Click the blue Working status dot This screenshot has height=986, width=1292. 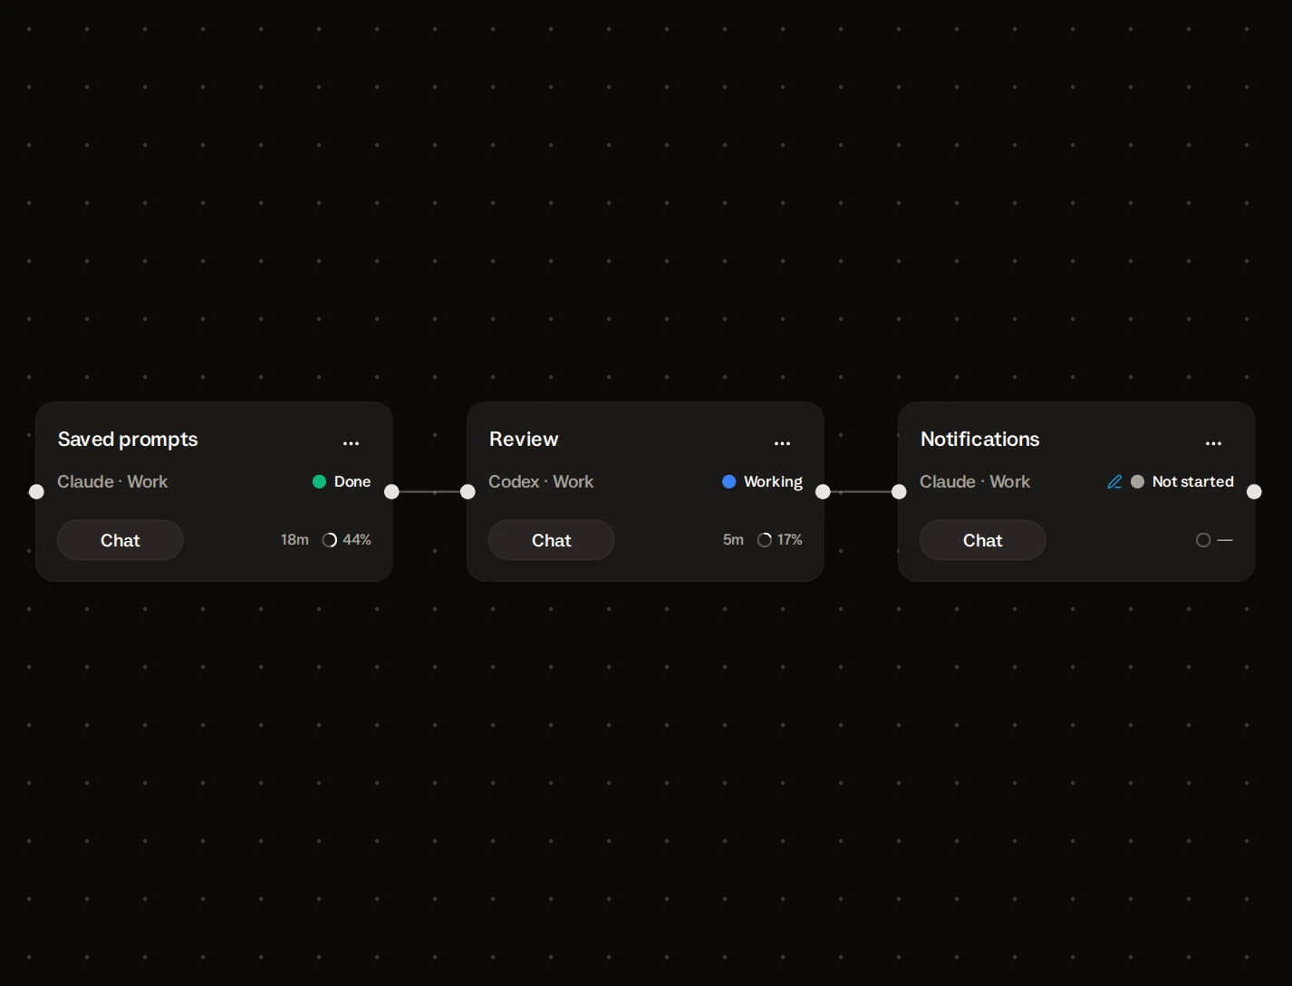(x=728, y=482)
